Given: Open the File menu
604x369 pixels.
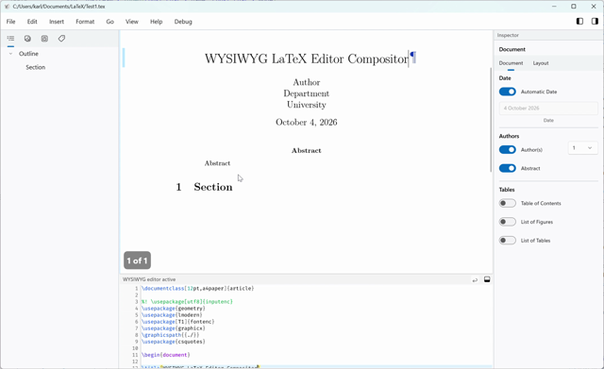Looking at the screenshot, I should tap(10, 22).
